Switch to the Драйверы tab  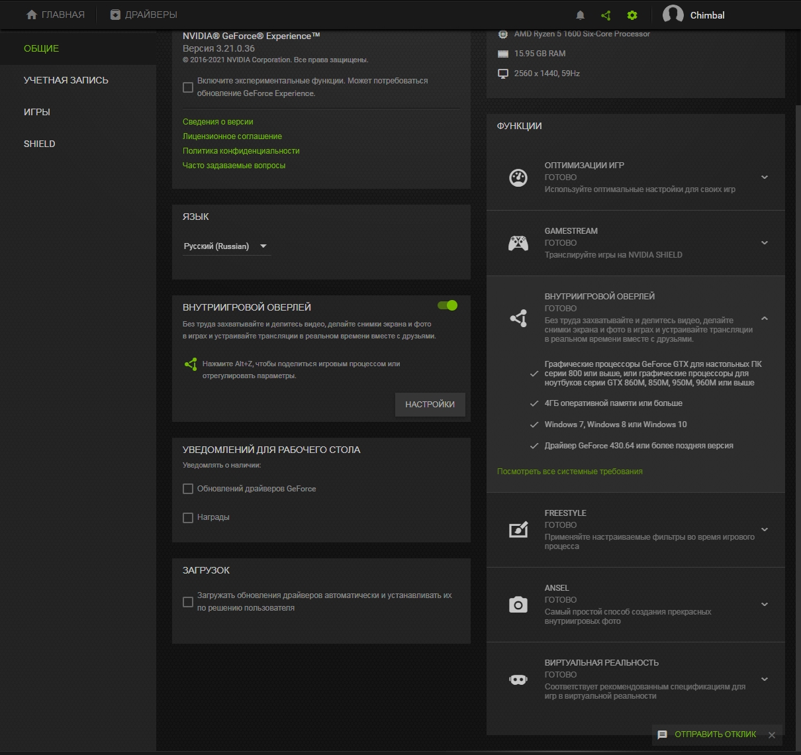pos(144,15)
